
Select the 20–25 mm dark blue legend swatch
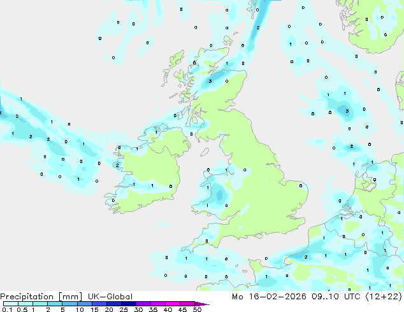pyautogui.click(x=113, y=304)
